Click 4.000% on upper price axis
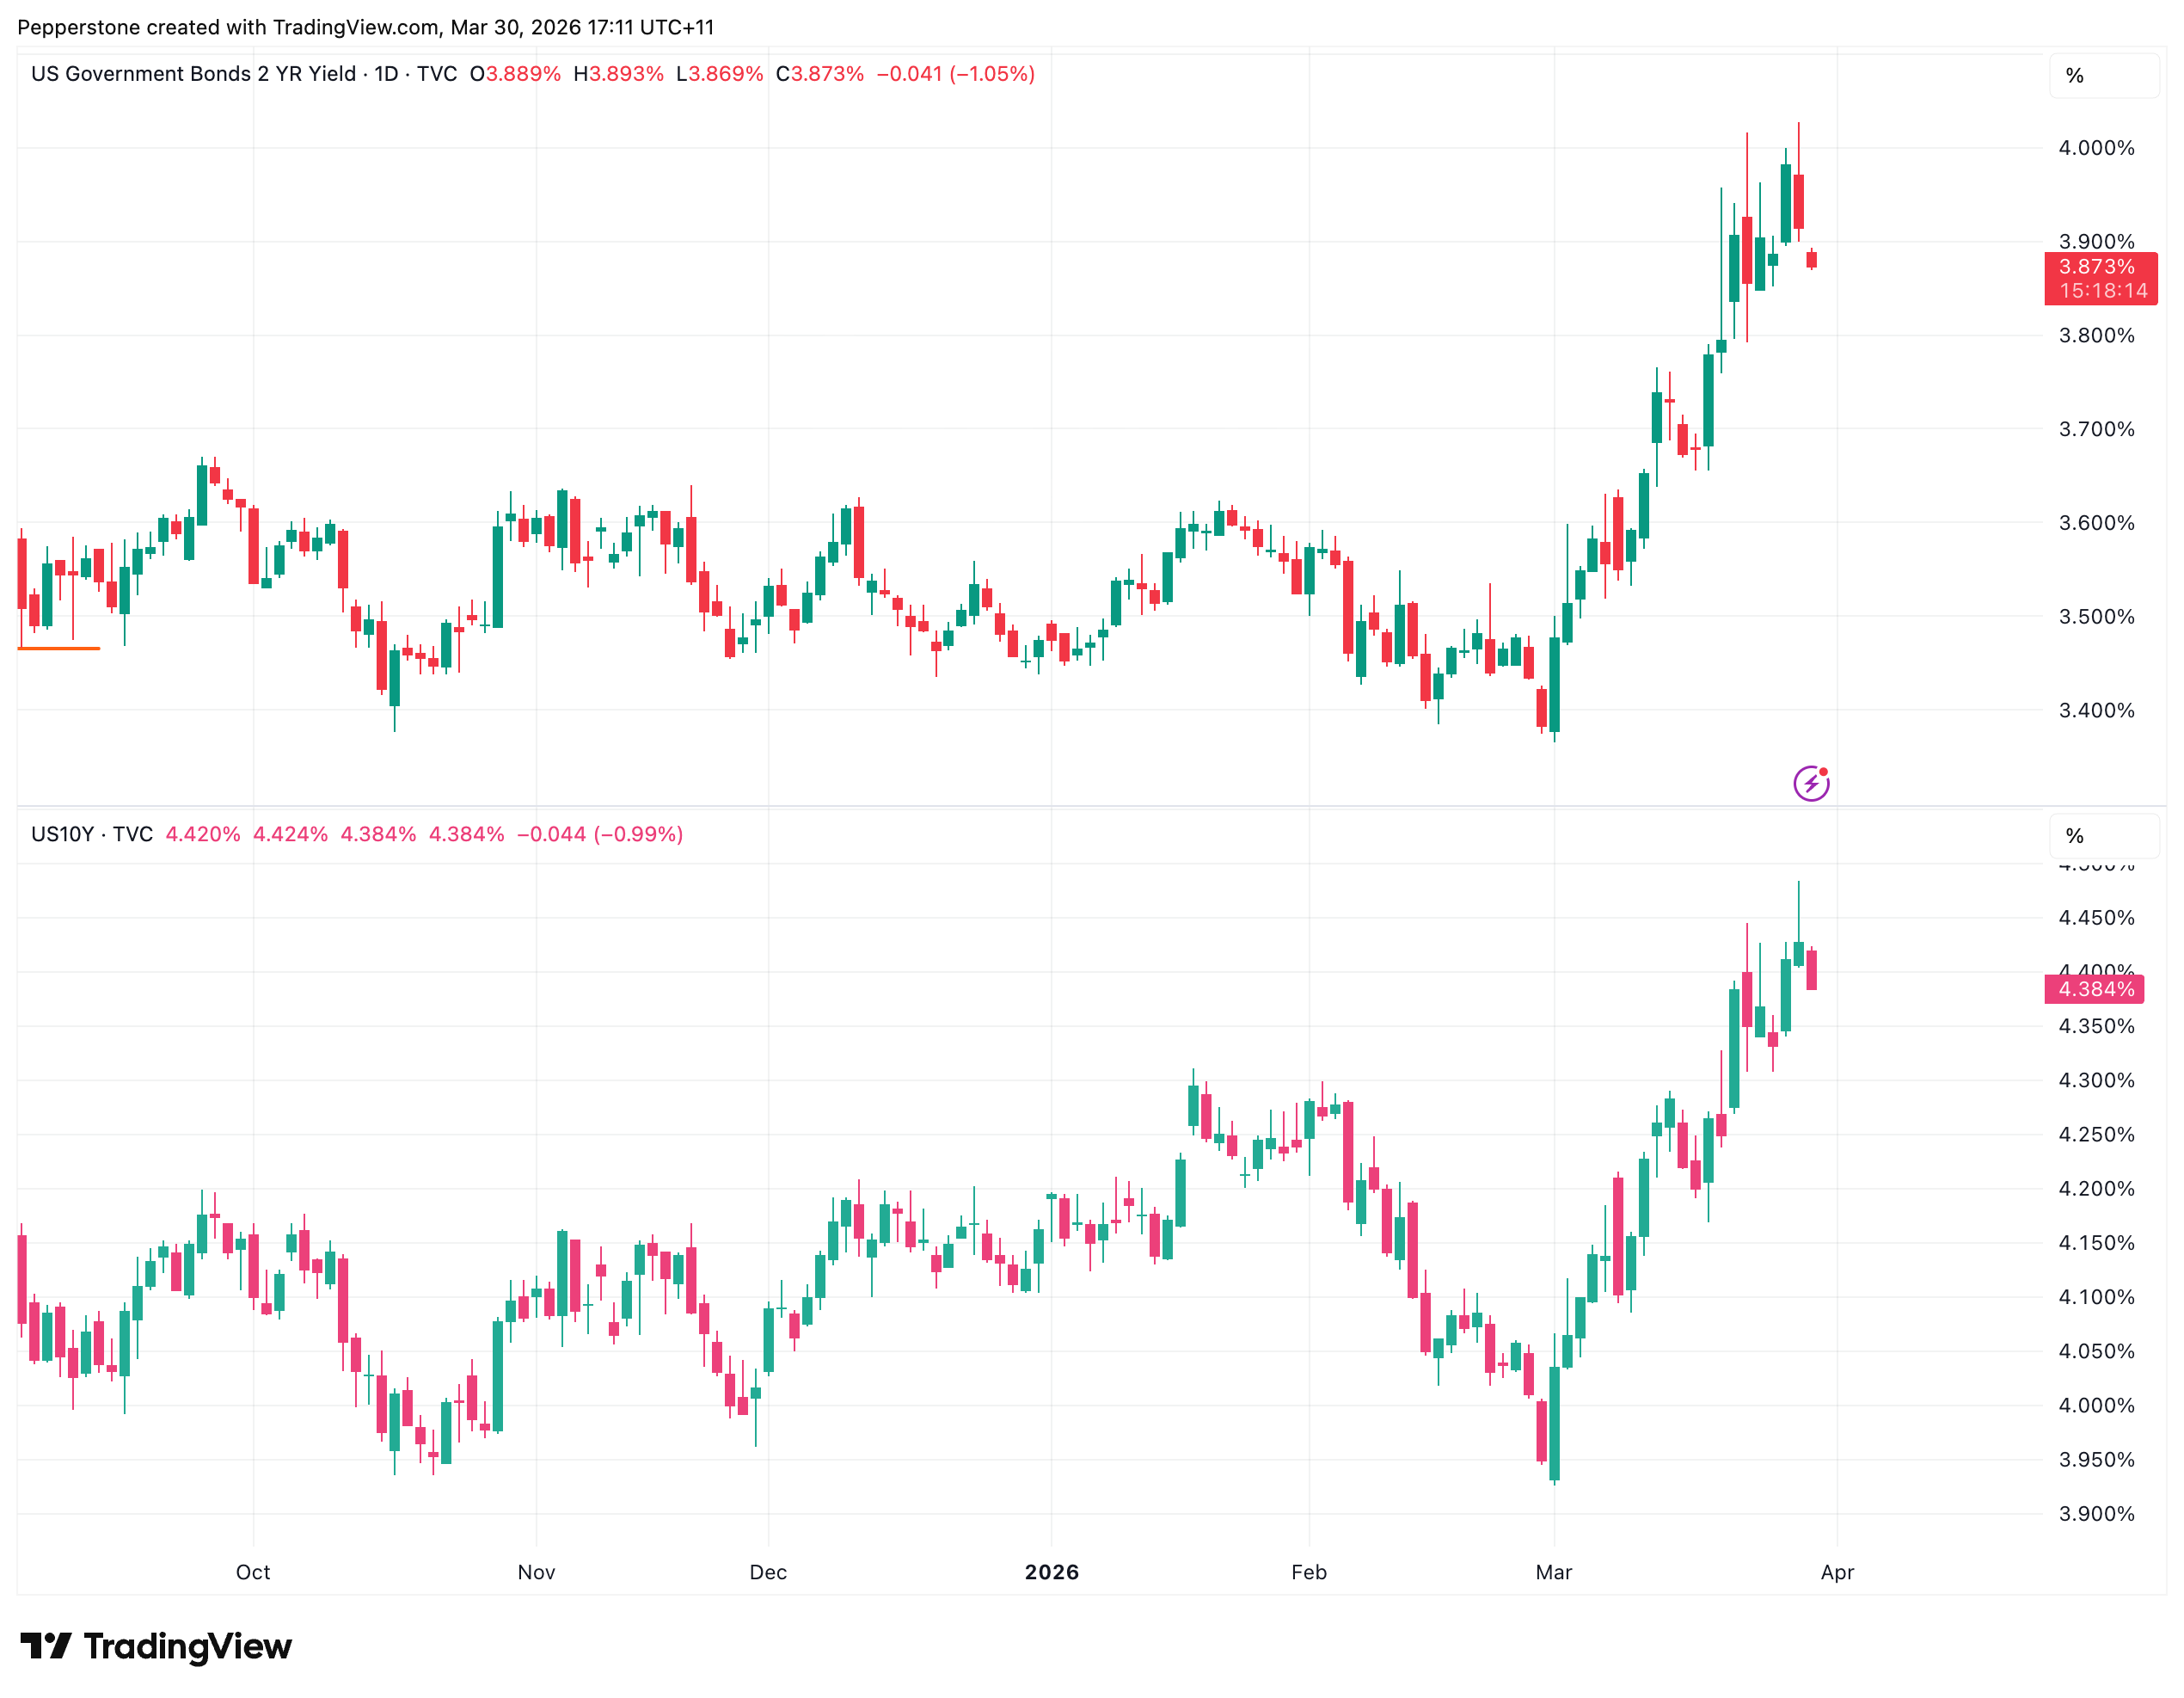This screenshot has width=2184, height=1698. pyautogui.click(x=2096, y=148)
